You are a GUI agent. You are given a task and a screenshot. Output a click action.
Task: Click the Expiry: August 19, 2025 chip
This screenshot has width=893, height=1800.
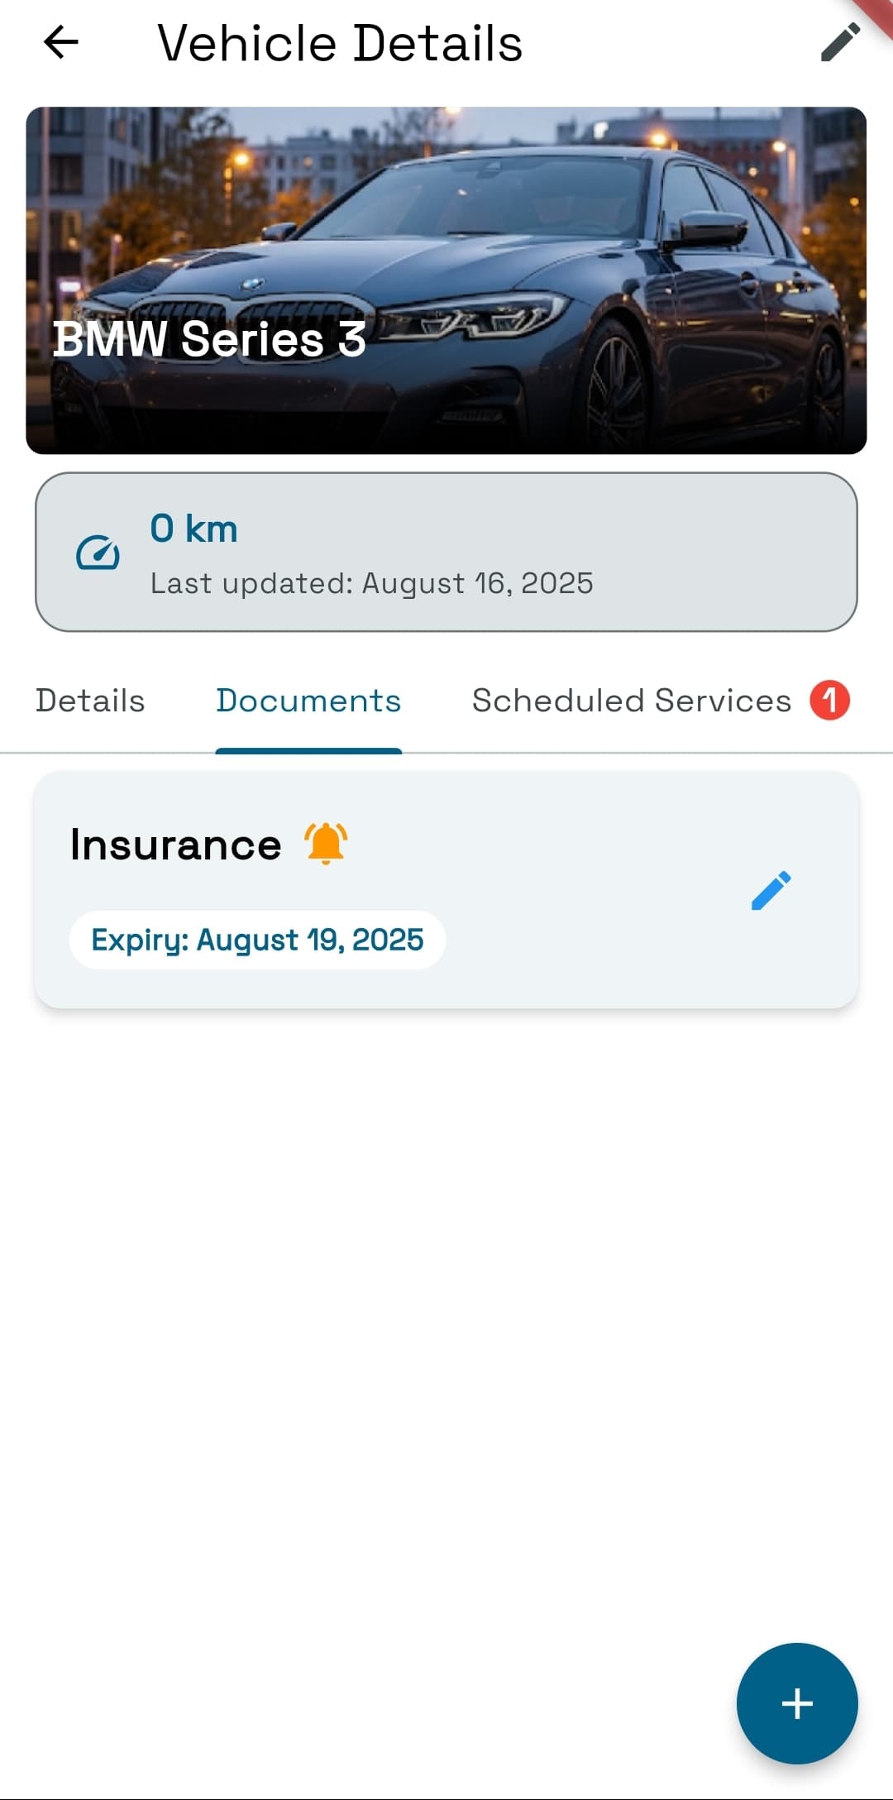point(257,940)
